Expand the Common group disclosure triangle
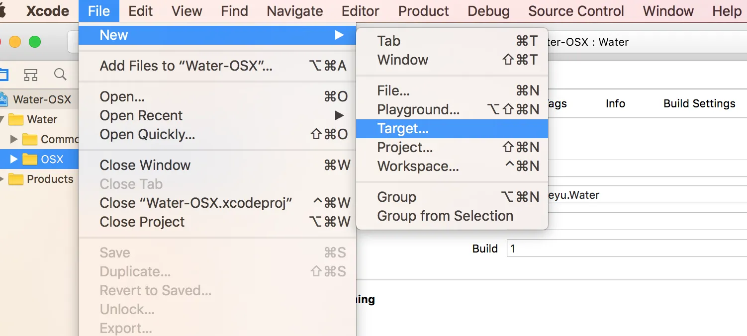747x336 pixels. click(x=14, y=140)
